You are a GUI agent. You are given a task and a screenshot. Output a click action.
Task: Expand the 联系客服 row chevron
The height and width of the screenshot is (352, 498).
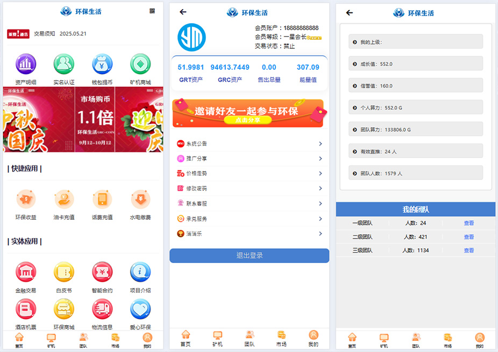[x=320, y=204]
